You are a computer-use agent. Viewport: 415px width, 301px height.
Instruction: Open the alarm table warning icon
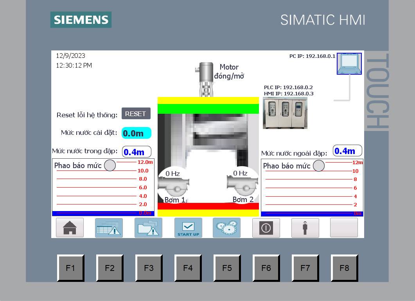(x=109, y=228)
